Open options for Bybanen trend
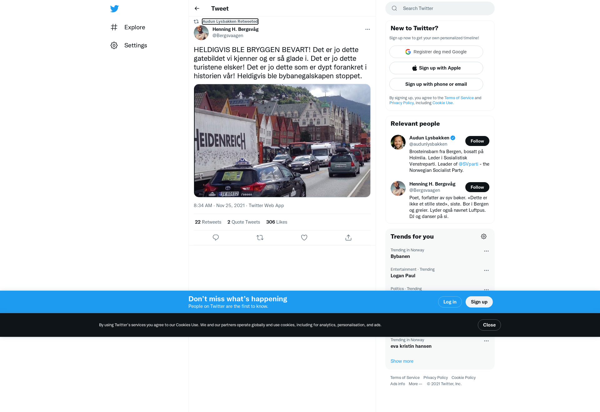 [486, 251]
